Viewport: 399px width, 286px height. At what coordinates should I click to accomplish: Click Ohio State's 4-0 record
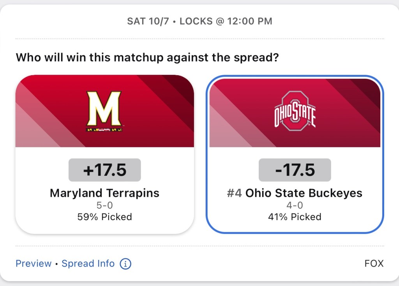pyautogui.click(x=295, y=205)
